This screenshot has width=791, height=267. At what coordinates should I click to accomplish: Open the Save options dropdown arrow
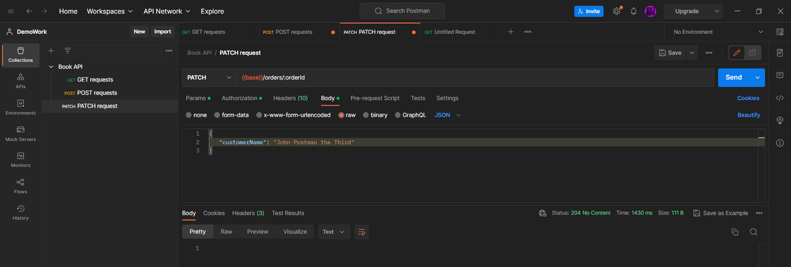coord(692,53)
